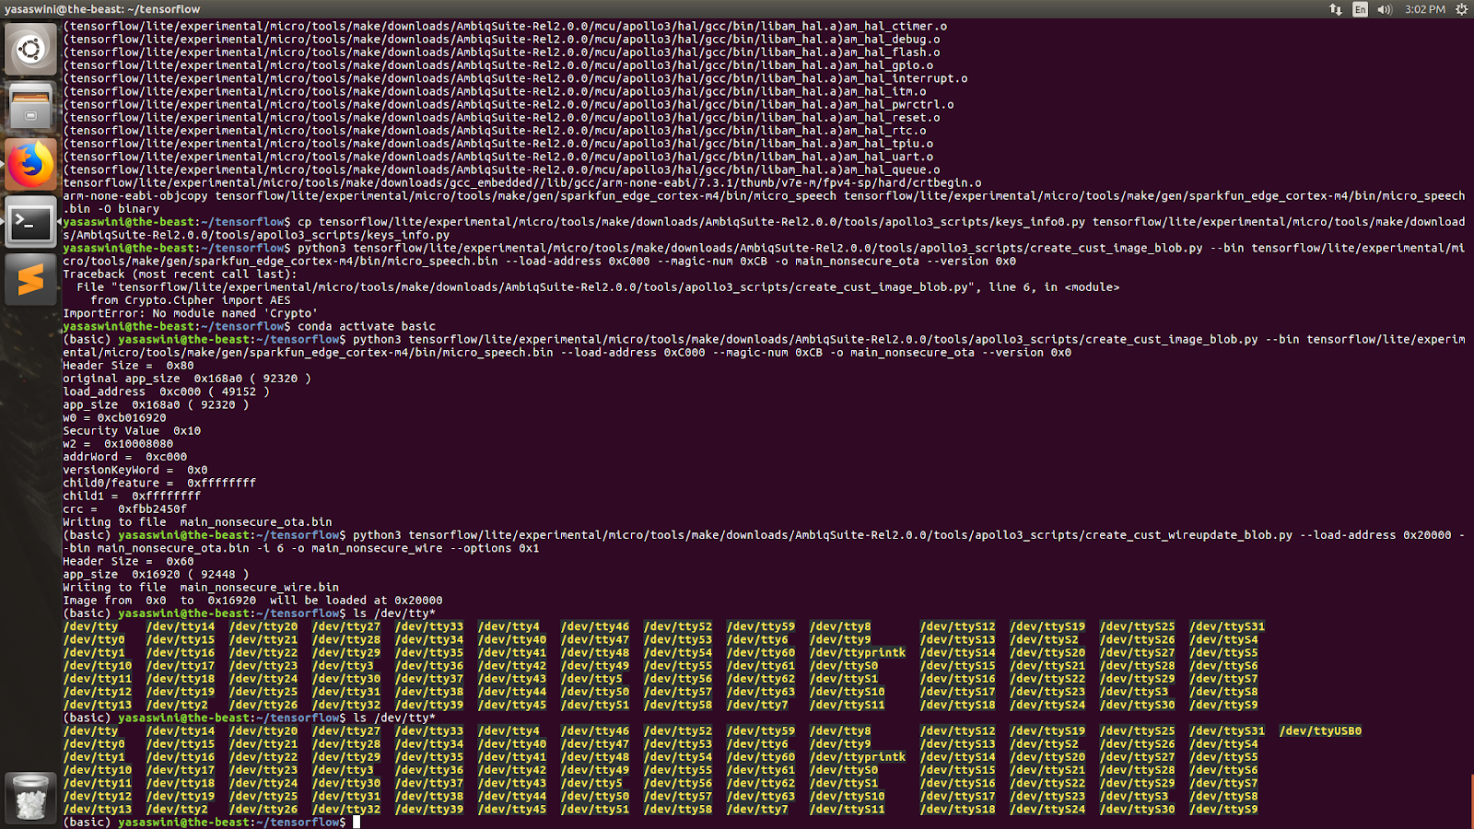Click the line ending in am_hal_queue.o
The image size is (1474, 829).
tap(501, 169)
